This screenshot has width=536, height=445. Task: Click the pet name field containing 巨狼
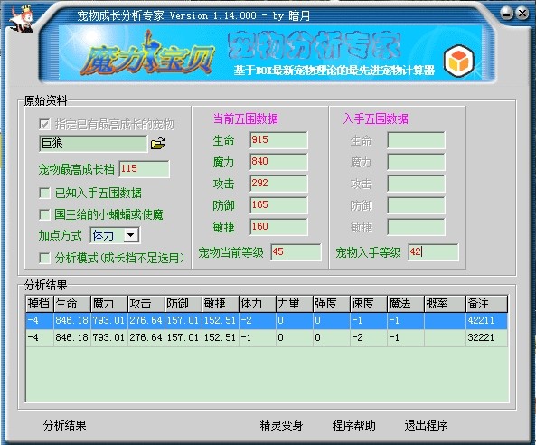coord(93,144)
